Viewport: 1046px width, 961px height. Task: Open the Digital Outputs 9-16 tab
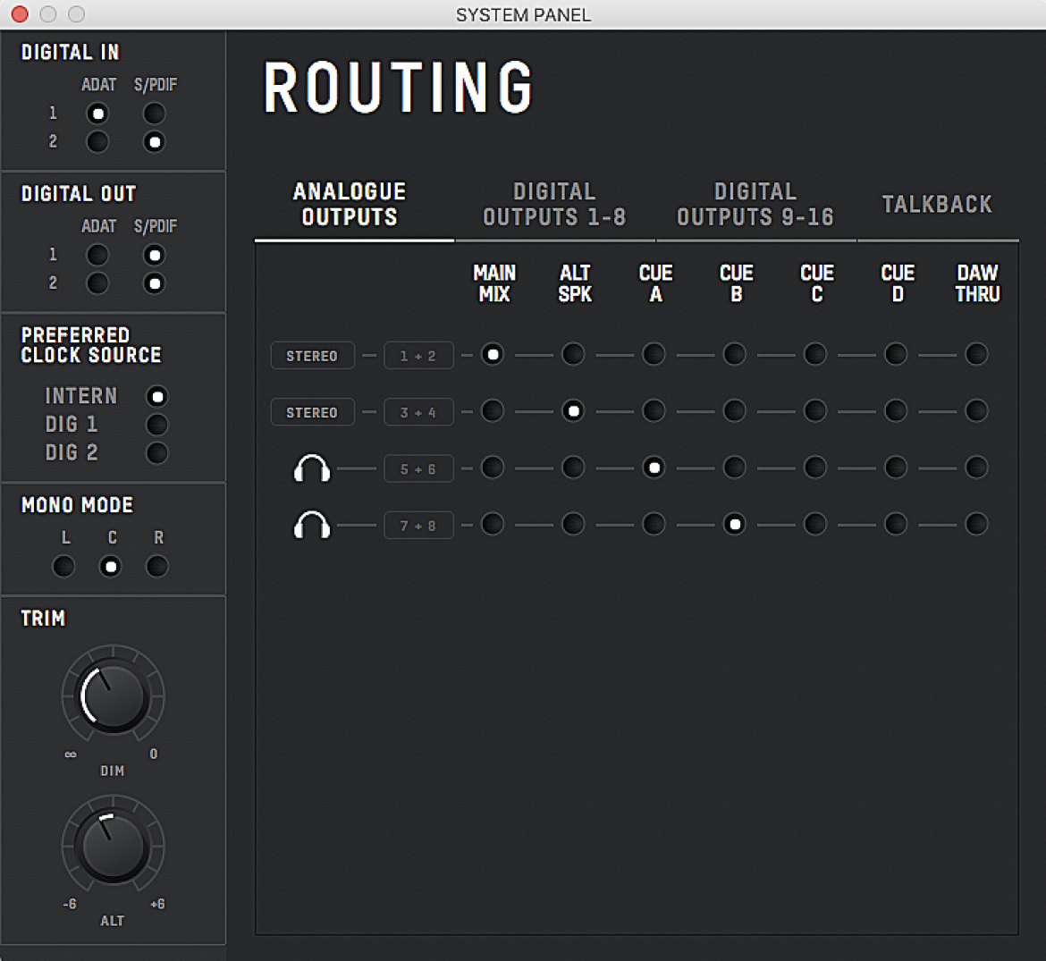click(x=755, y=205)
